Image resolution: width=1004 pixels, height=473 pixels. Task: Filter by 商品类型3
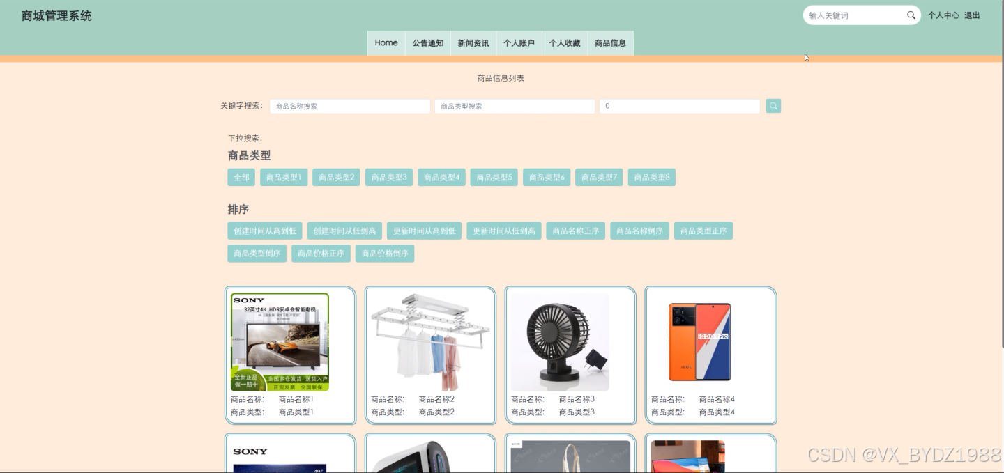(389, 178)
